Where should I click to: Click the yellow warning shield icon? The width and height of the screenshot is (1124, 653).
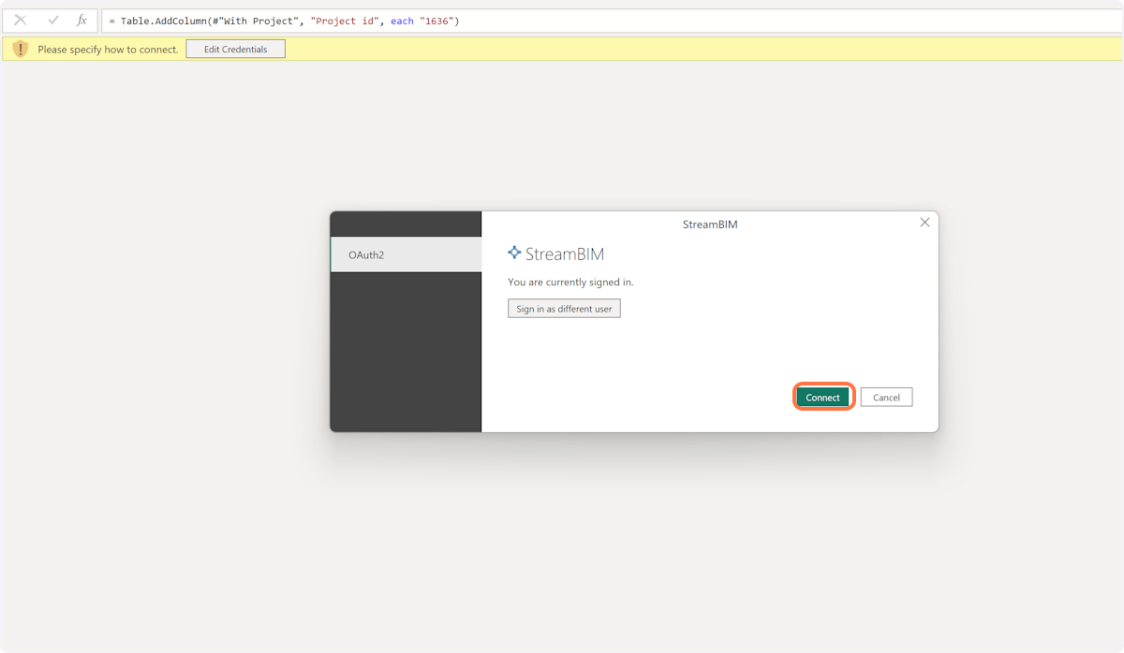click(21, 49)
